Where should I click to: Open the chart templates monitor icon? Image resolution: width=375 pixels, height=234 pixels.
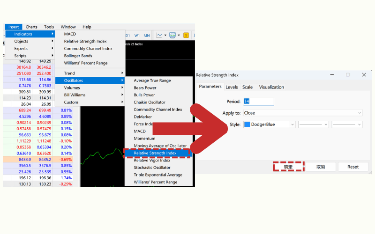coord(172,36)
